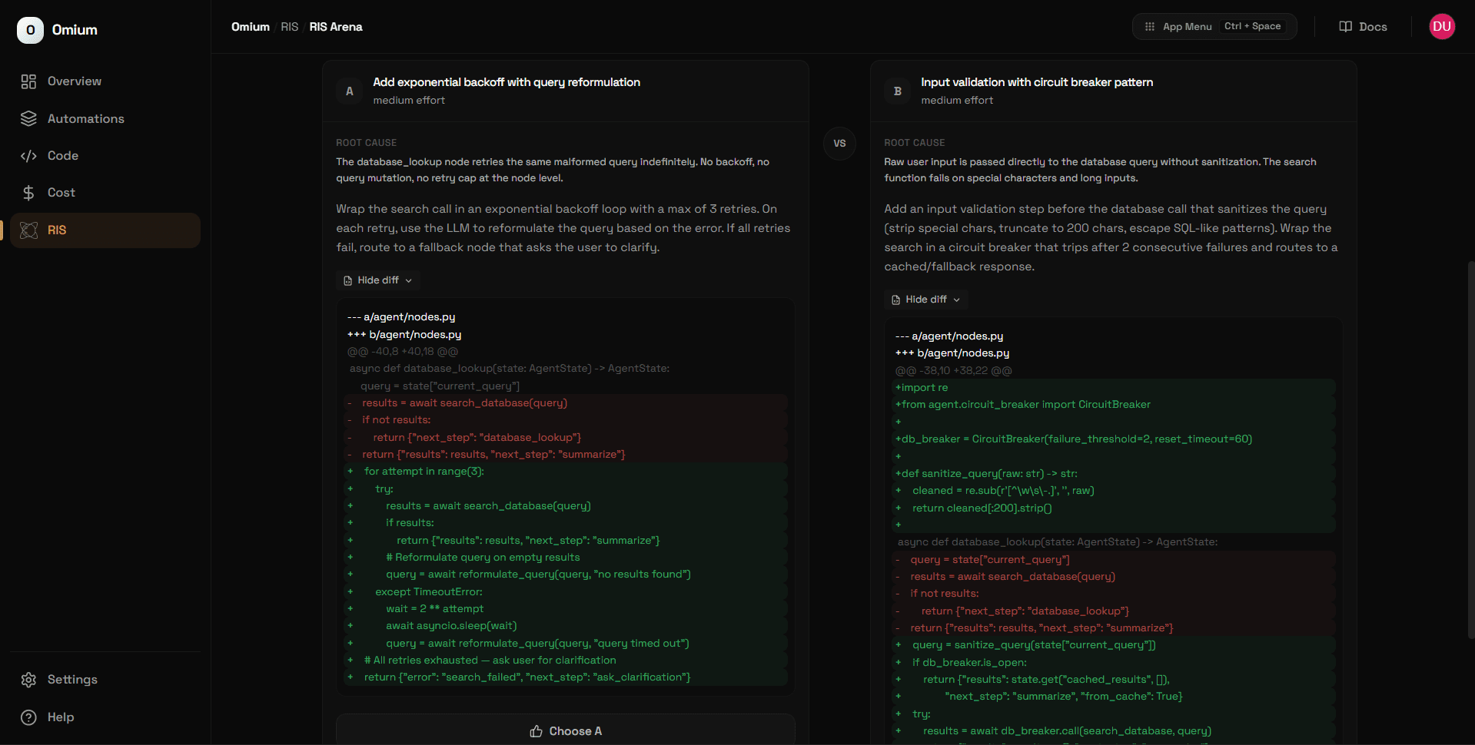Open the Cost view from sidebar
Image resolution: width=1475 pixels, height=745 pixels.
[61, 192]
